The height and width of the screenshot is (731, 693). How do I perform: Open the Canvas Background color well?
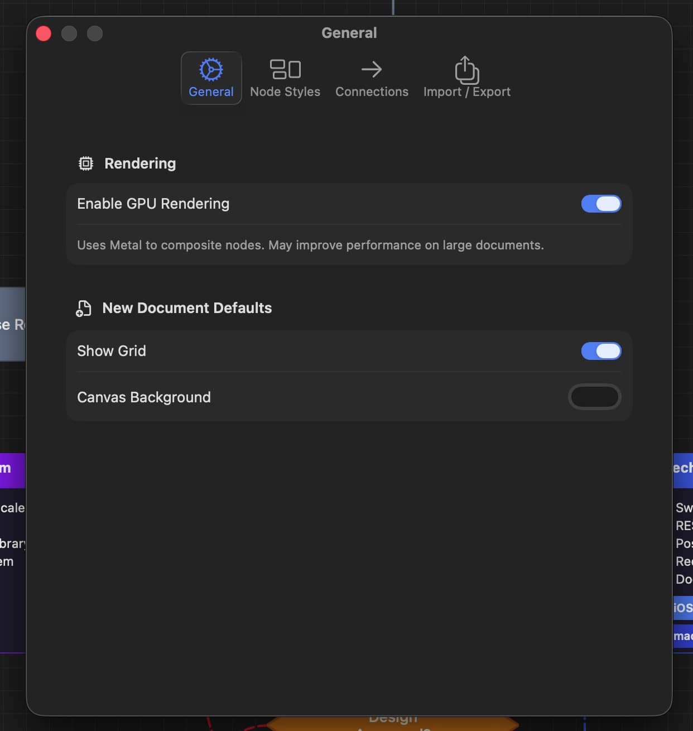[x=594, y=397]
